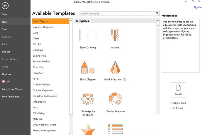Select the Basic Diagram category
202x135 pixels.
click(x=51, y=21)
